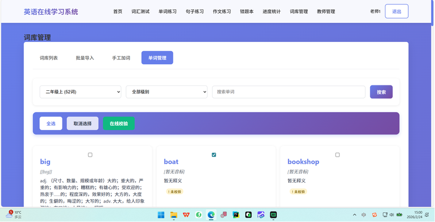Screen dimensions: 435x222
Task: Open the Windows Start menu
Action: [161, 215]
